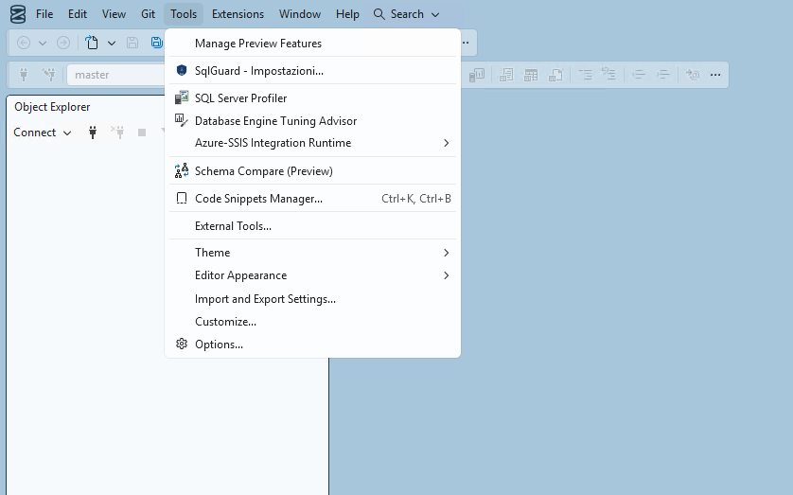Screen dimensions: 793x495
Task: Choose Database Engine Tuning Advisor entry
Action: pos(312,121)
